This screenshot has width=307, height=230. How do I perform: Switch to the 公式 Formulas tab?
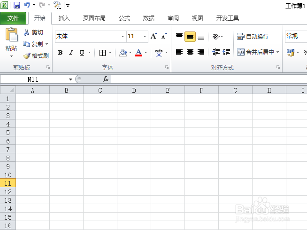[124, 18]
